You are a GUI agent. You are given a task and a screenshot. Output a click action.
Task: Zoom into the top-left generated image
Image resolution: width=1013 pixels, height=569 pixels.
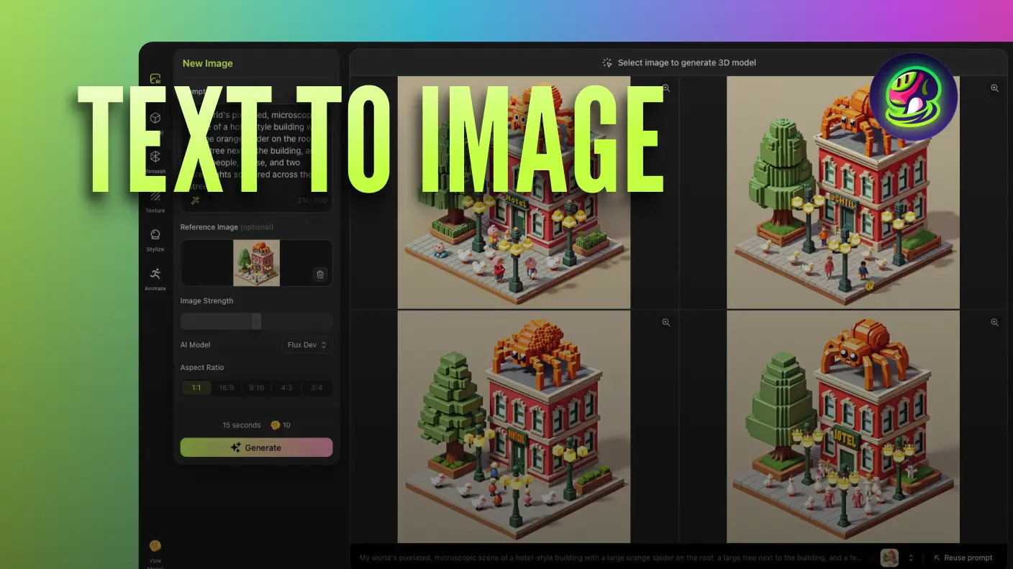(x=666, y=88)
